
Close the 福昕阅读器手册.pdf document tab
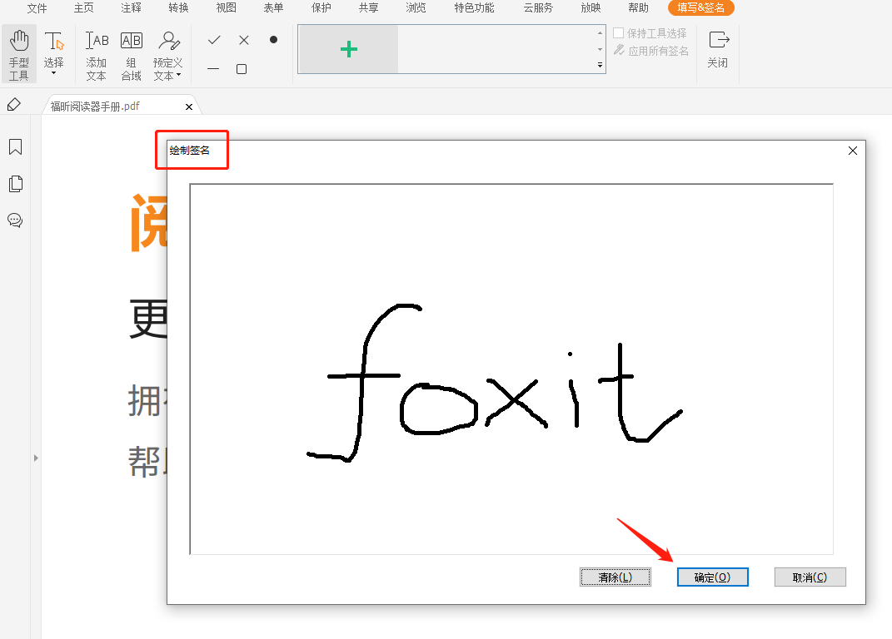point(189,106)
